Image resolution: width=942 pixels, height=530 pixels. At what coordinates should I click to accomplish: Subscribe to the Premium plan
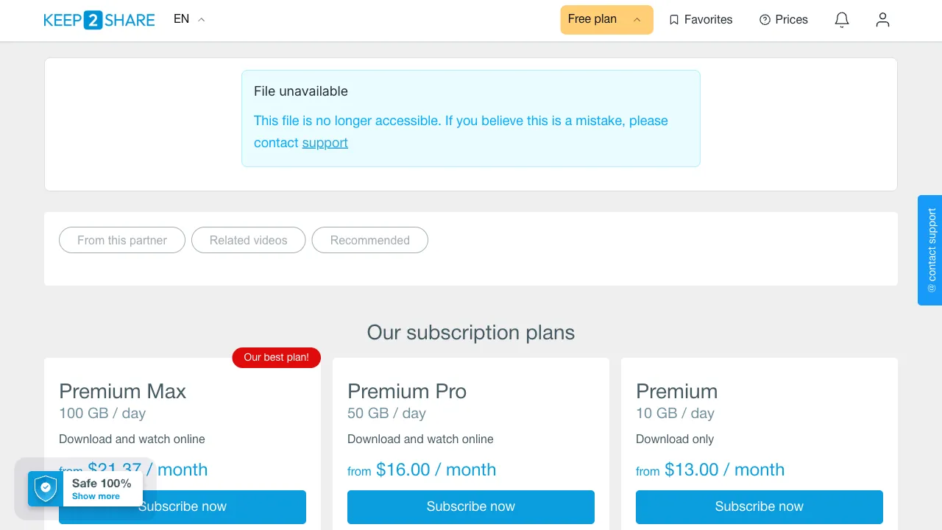[759, 506]
